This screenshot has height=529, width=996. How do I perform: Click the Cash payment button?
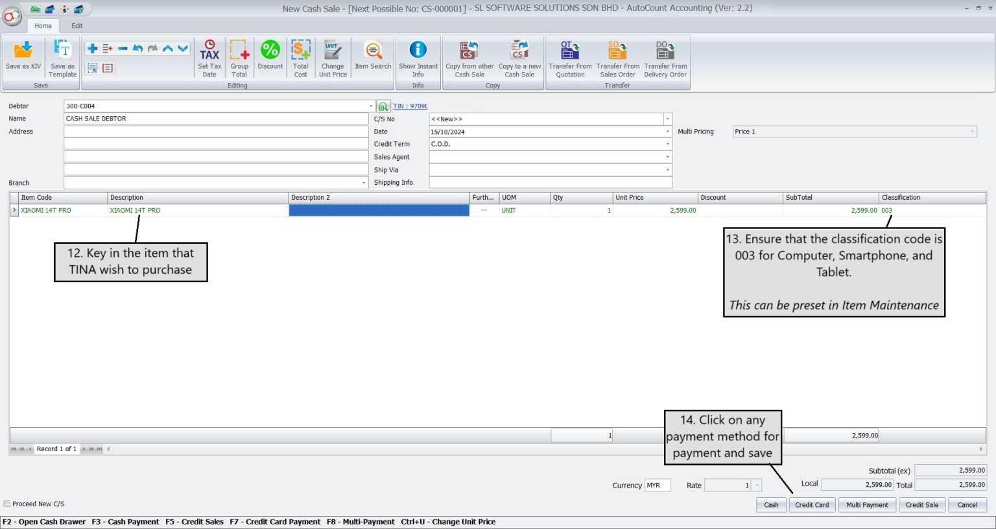[771, 505]
